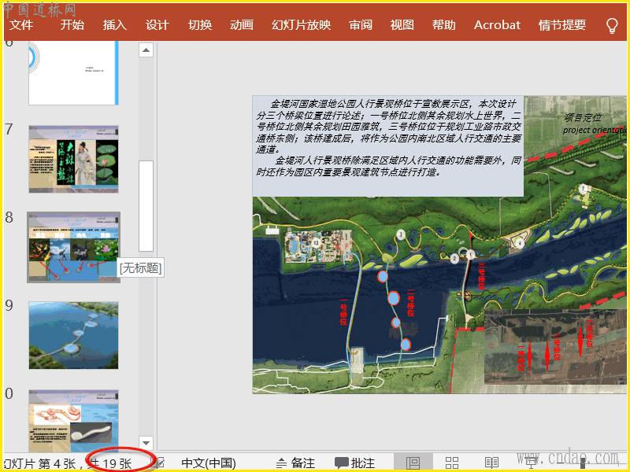Switch to the 插入 ribbon tab
Screen dimensions: 630x472
(115, 25)
